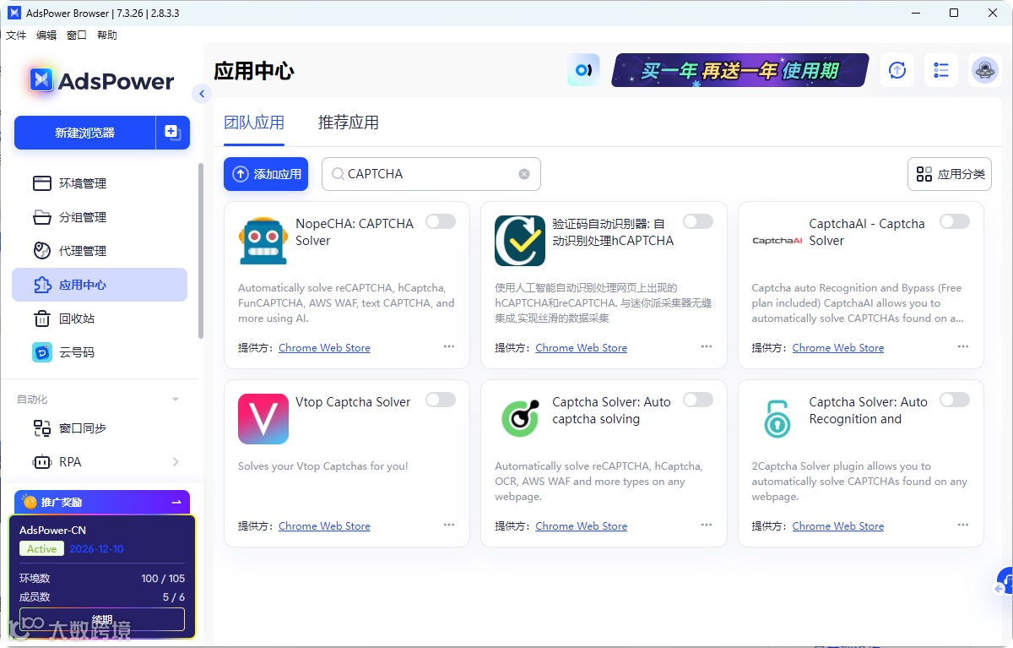The image size is (1013, 648).
Task: Click the green Captcha Solver bomb icon
Action: (520, 419)
